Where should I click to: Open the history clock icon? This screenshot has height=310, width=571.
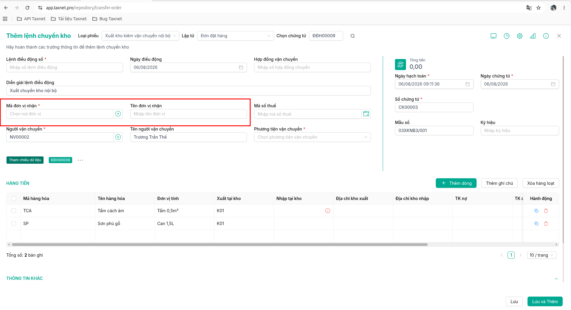507,36
